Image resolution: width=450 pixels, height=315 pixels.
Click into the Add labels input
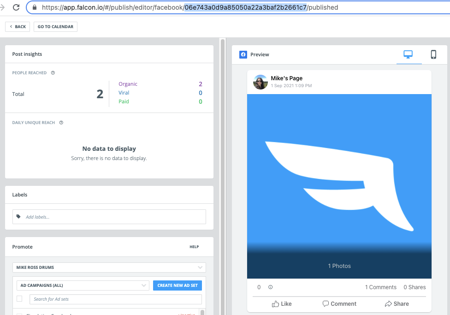pyautogui.click(x=109, y=217)
